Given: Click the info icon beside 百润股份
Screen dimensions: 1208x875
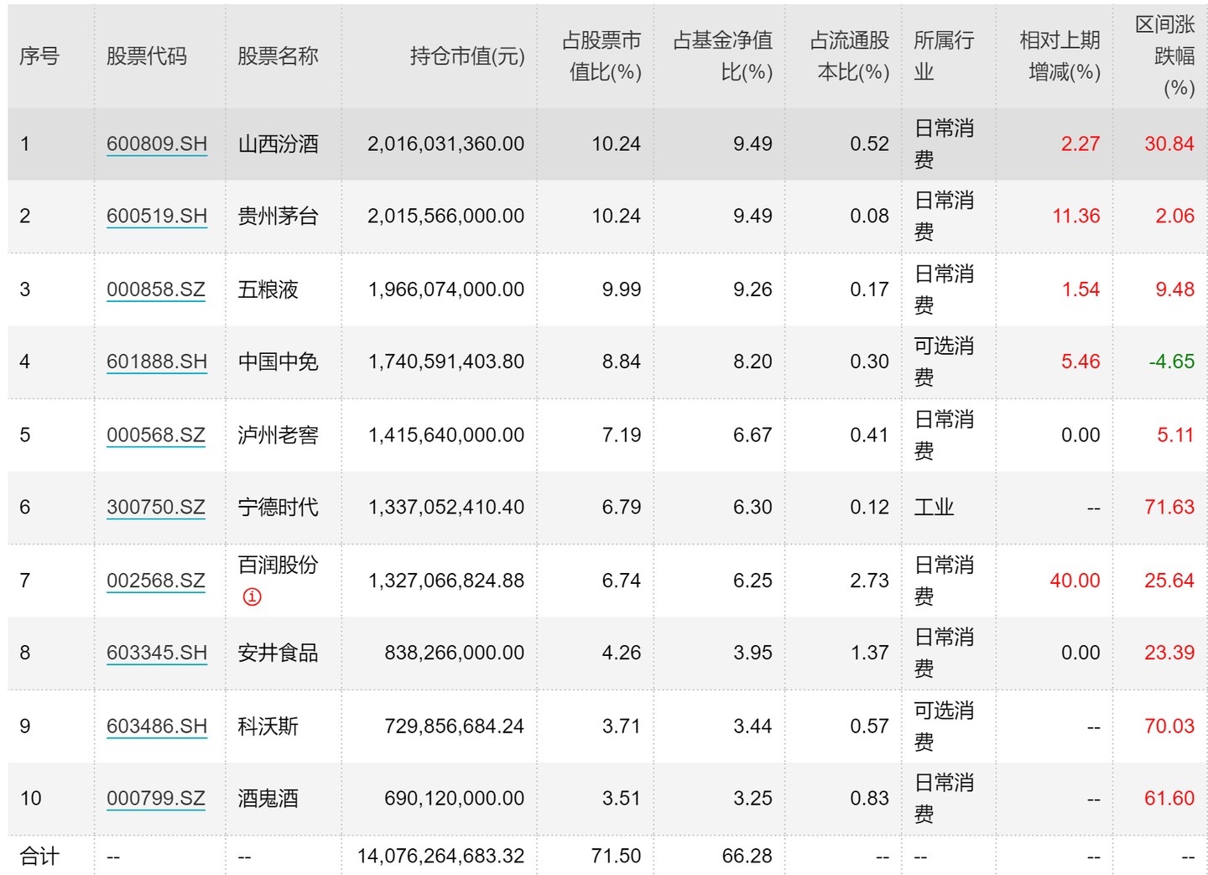Looking at the screenshot, I should pos(252,596).
